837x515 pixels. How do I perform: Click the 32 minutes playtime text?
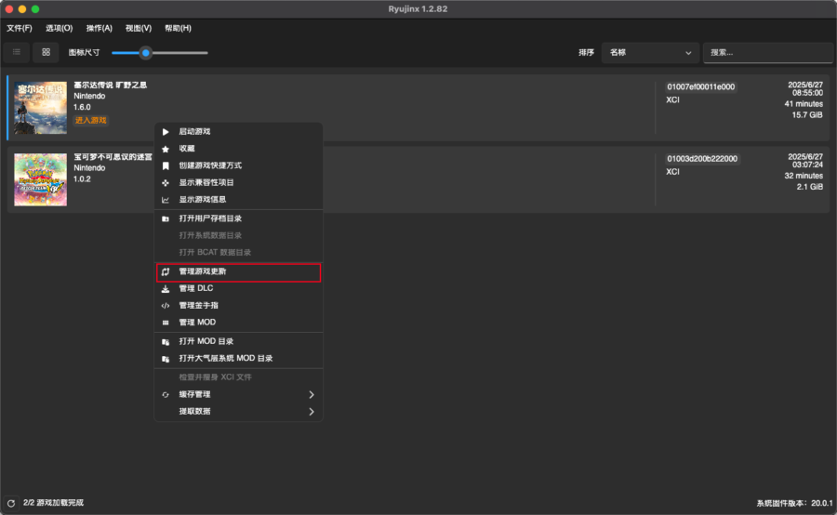(804, 176)
